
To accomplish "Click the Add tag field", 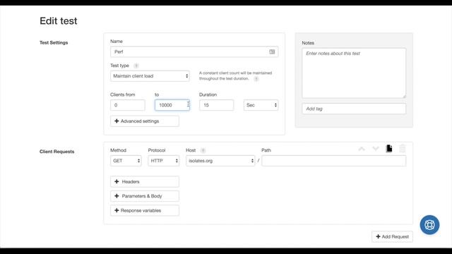I will (x=354, y=109).
